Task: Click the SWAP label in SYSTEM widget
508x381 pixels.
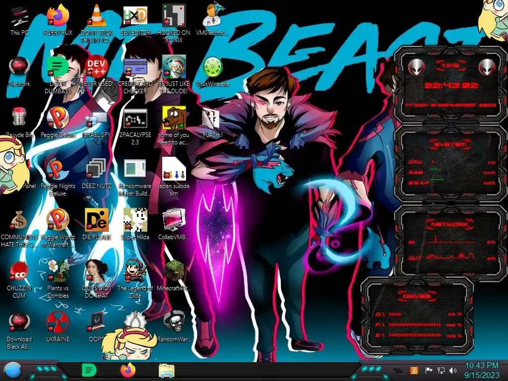Action: tap(419, 183)
